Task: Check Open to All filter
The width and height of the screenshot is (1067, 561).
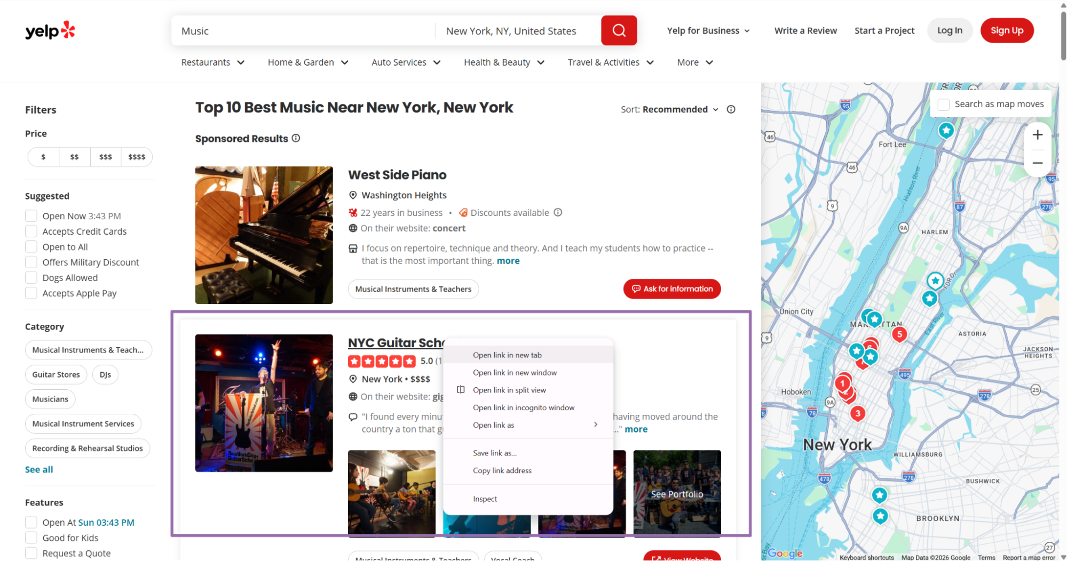Action: point(31,247)
